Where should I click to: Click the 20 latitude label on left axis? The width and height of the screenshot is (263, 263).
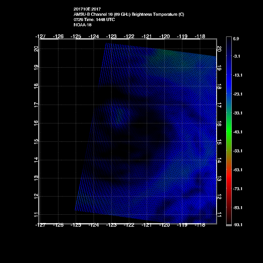tap(36, 49)
